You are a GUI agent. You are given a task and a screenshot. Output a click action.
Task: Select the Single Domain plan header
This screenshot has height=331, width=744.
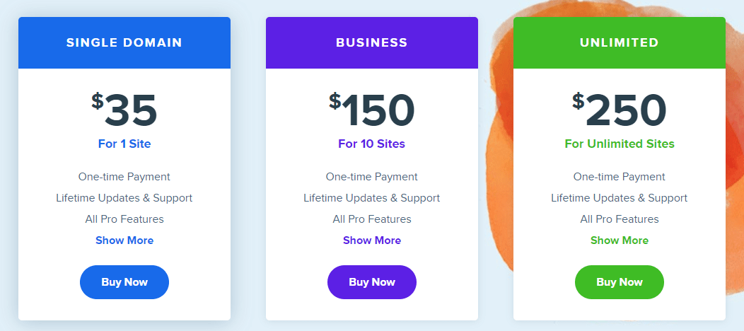(124, 42)
